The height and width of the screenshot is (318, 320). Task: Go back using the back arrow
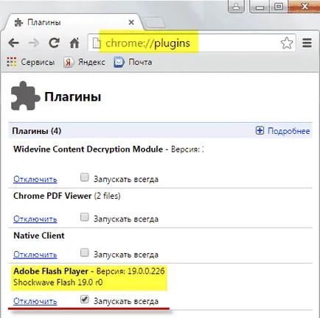(x=13, y=43)
